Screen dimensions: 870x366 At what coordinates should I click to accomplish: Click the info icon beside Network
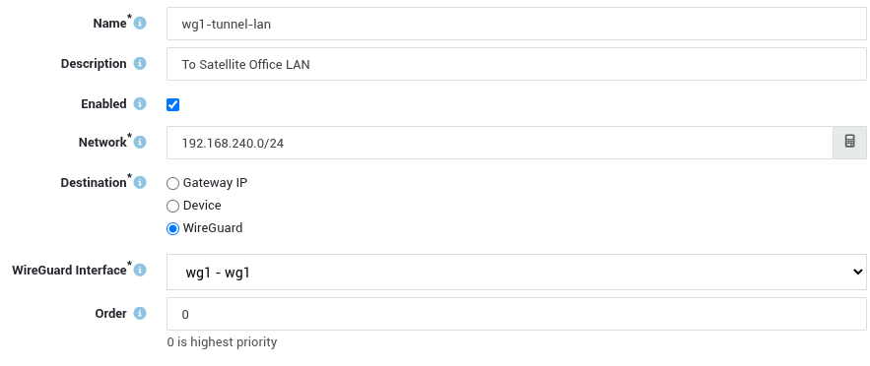pyautogui.click(x=140, y=143)
